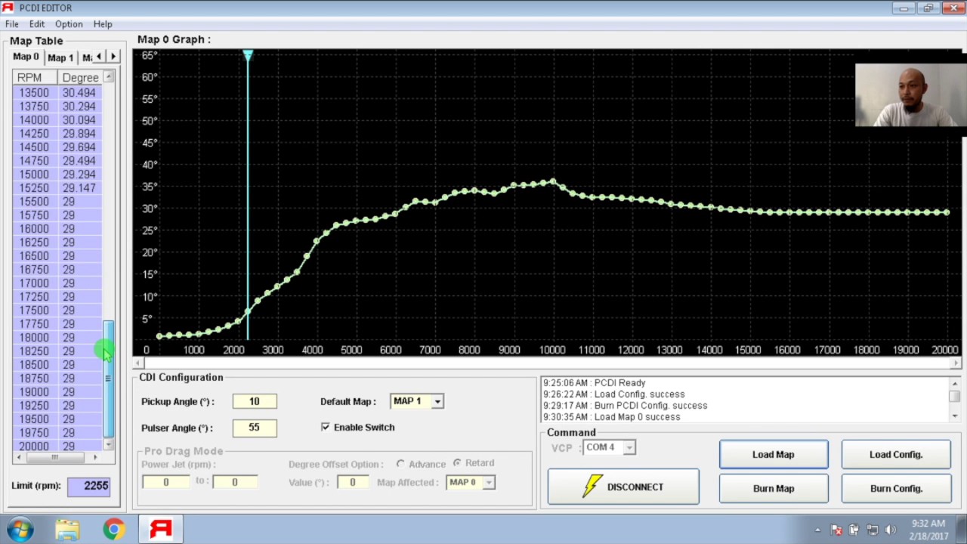Click the Limit (rpm) field showing 2255
967x544 pixels.
coord(89,486)
